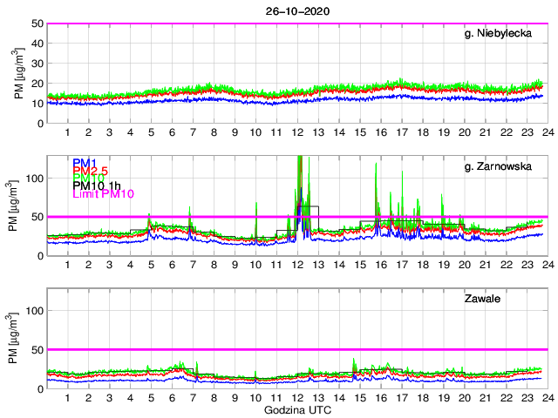
Task: Click the 50 tick on Niebylecka y-axis
Action: [38, 24]
